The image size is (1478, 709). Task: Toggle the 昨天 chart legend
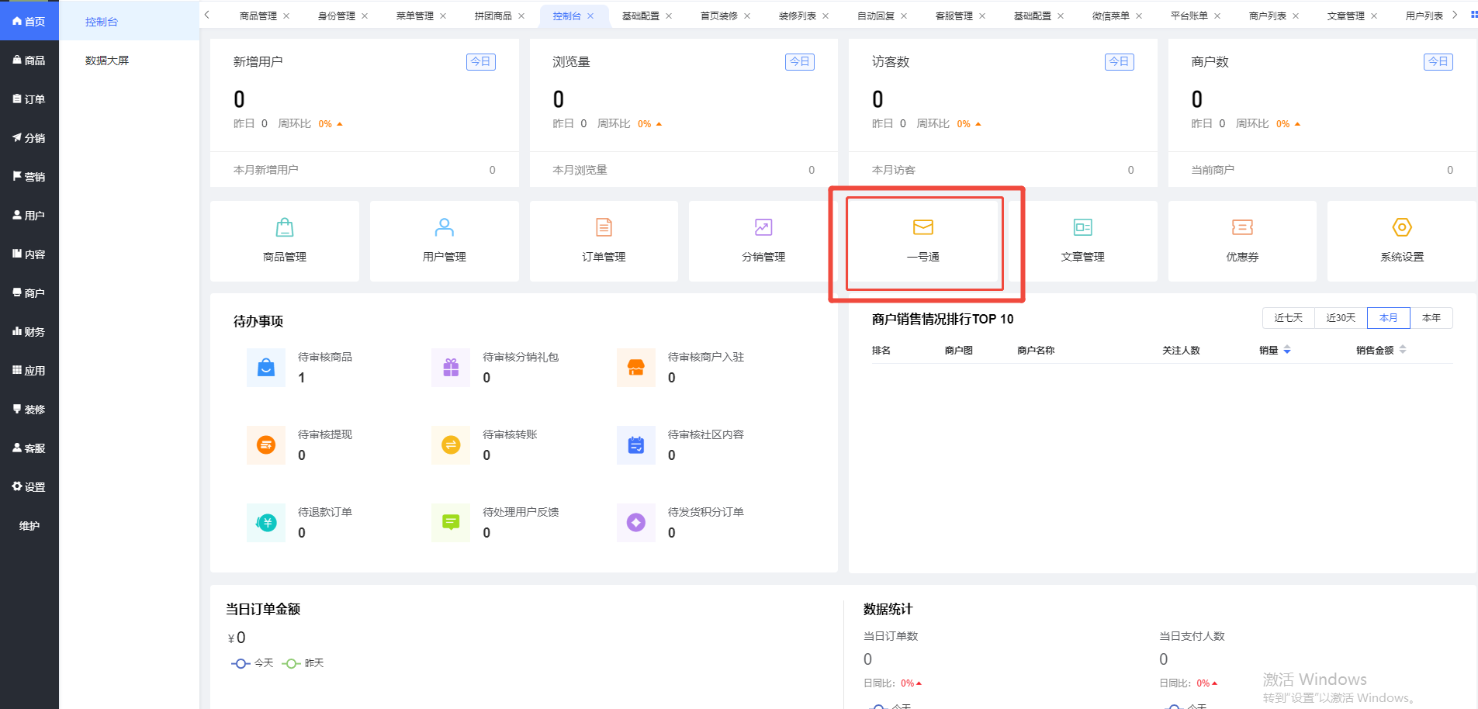point(303,663)
